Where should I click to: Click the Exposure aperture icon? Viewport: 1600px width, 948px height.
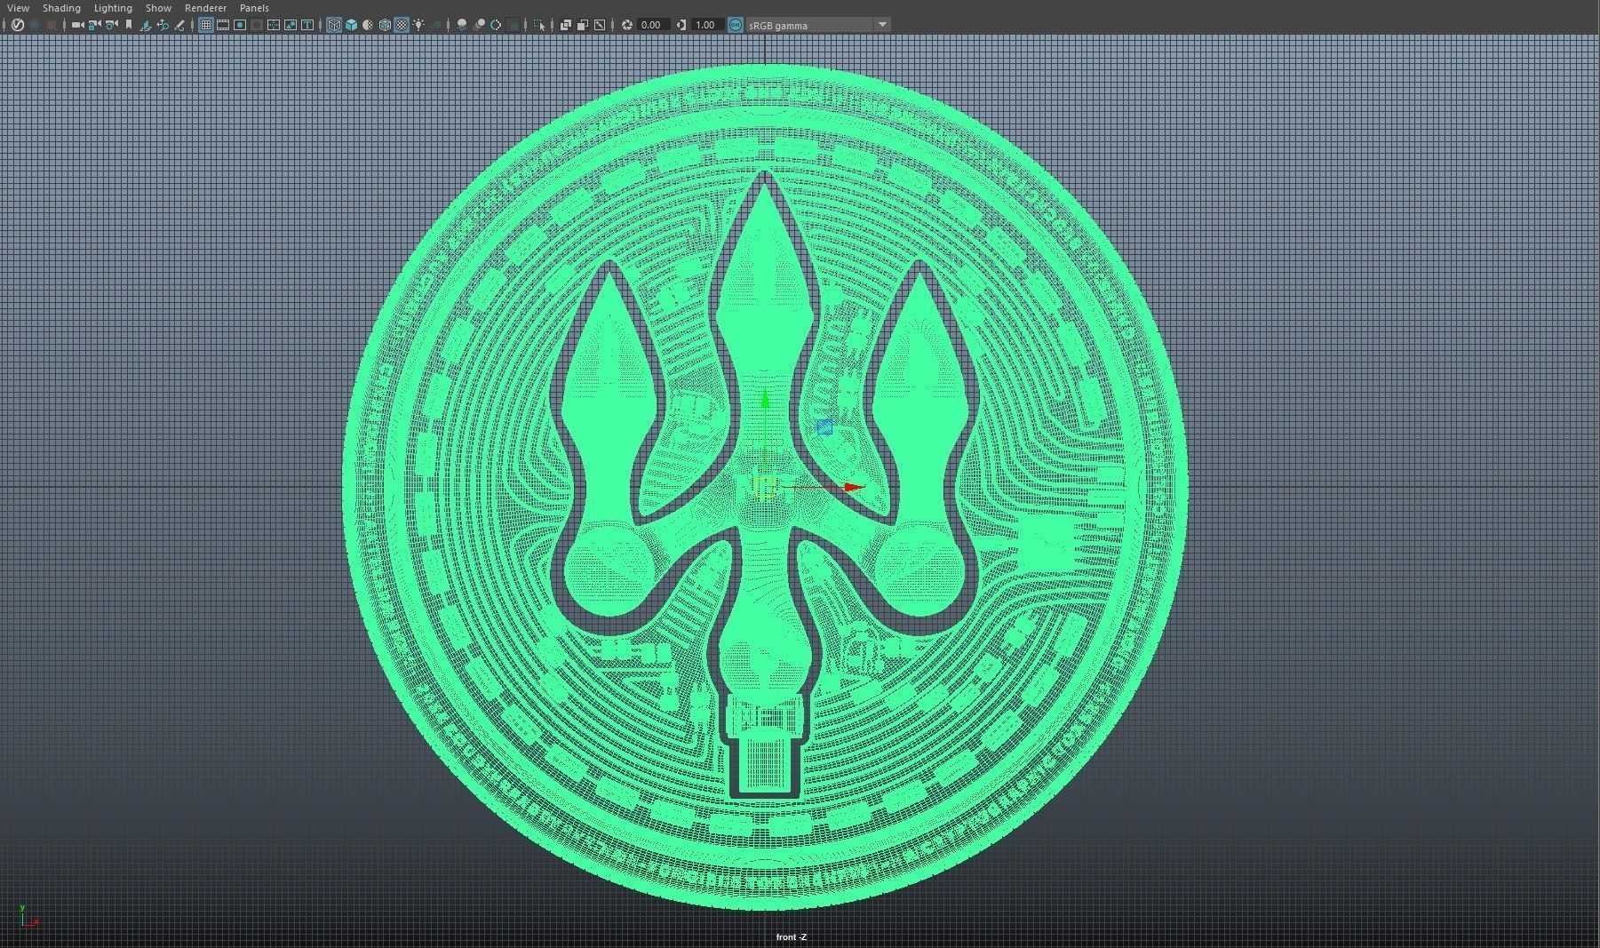pos(627,25)
